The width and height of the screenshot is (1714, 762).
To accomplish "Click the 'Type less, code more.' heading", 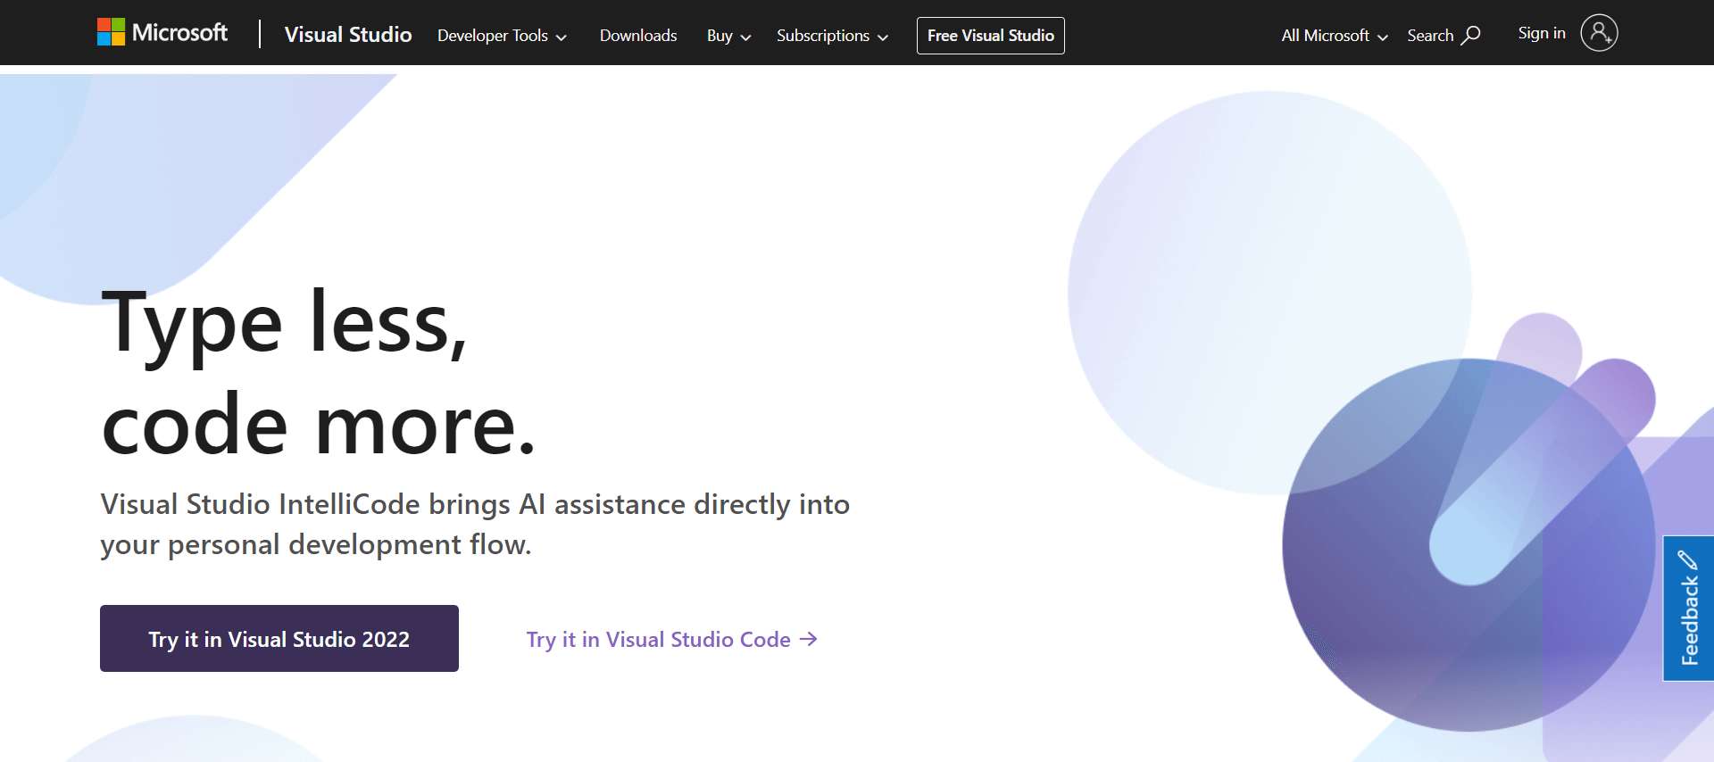I will [x=319, y=371].
